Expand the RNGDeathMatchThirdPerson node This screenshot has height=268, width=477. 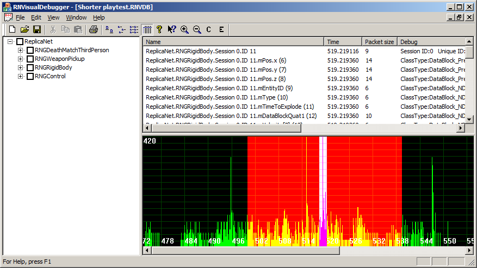coord(20,50)
